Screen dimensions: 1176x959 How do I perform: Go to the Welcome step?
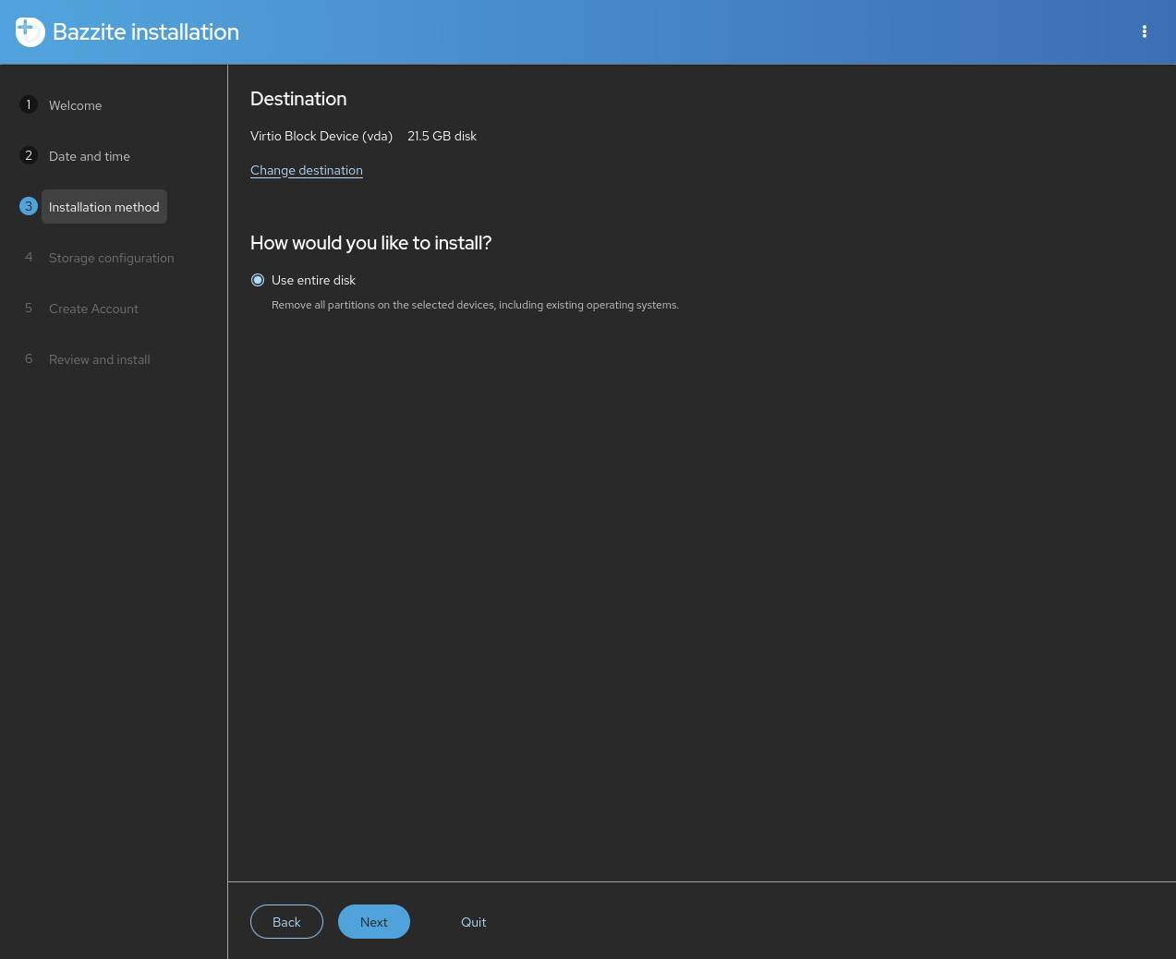click(75, 105)
